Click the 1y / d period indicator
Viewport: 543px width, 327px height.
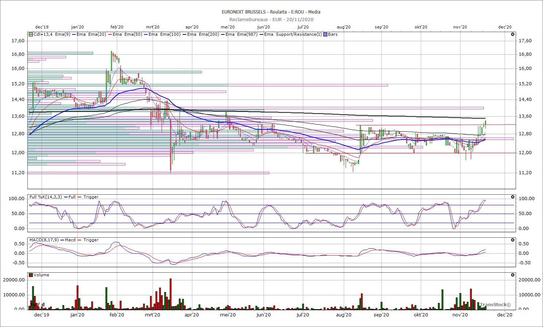pyautogui.click(x=38, y=304)
